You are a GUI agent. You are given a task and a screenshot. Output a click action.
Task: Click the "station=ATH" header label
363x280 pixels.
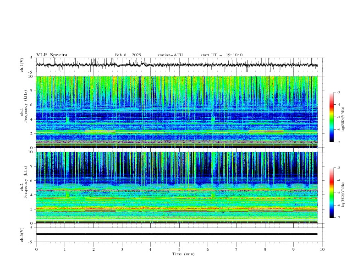(170, 55)
